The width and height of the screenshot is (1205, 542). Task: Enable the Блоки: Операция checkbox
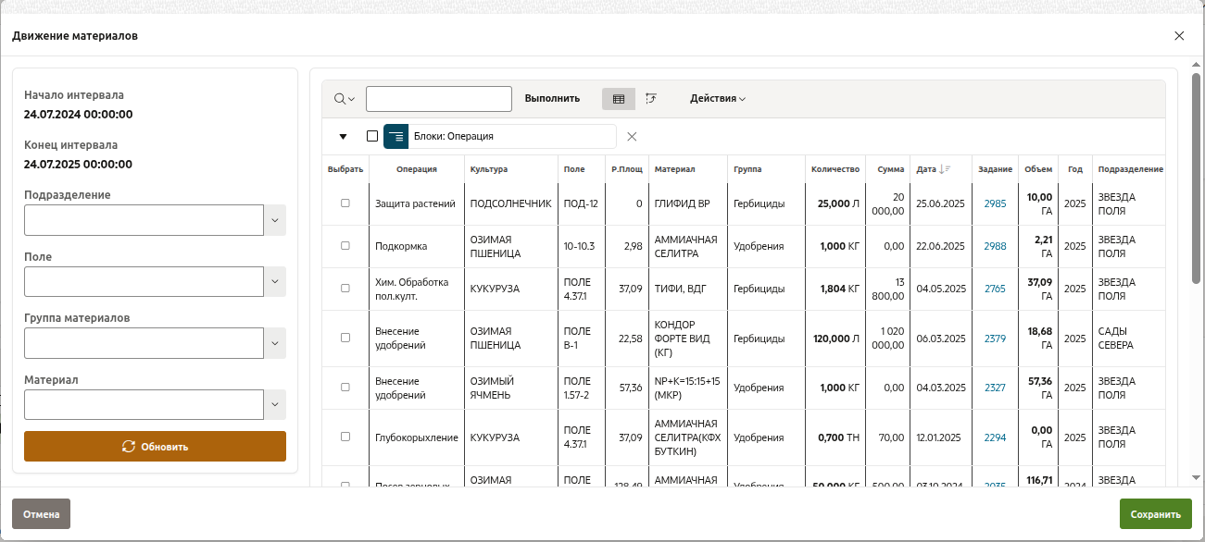[372, 136]
